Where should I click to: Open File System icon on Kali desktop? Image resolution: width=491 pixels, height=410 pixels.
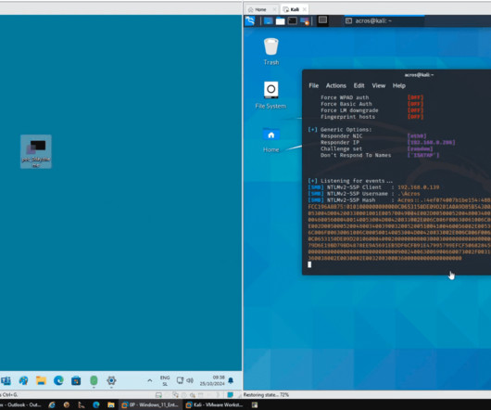click(271, 96)
